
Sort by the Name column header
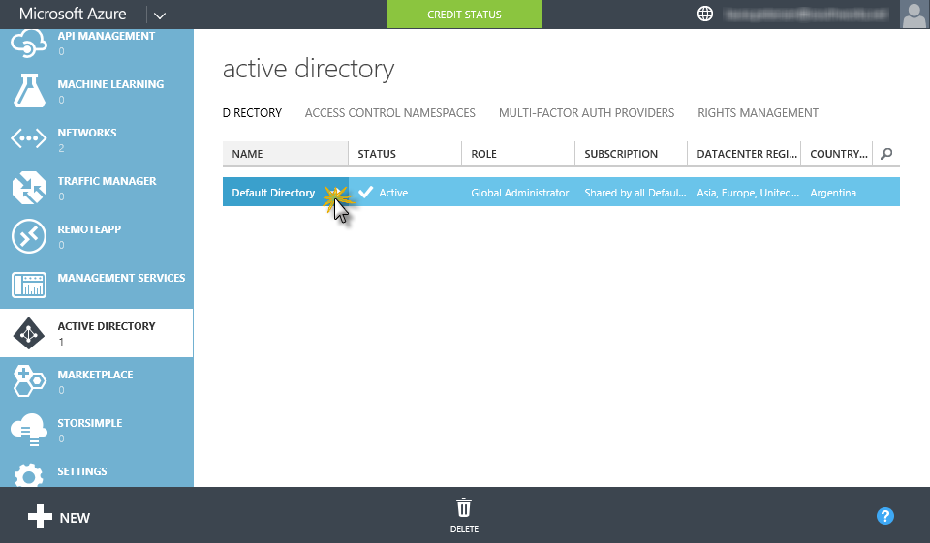[285, 154]
